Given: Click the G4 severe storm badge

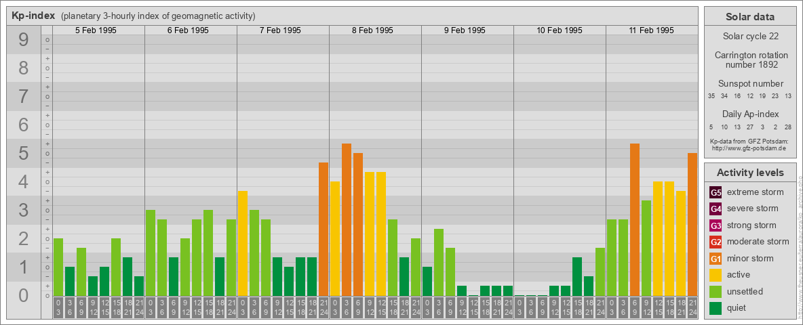Looking at the screenshot, I should click(716, 209).
